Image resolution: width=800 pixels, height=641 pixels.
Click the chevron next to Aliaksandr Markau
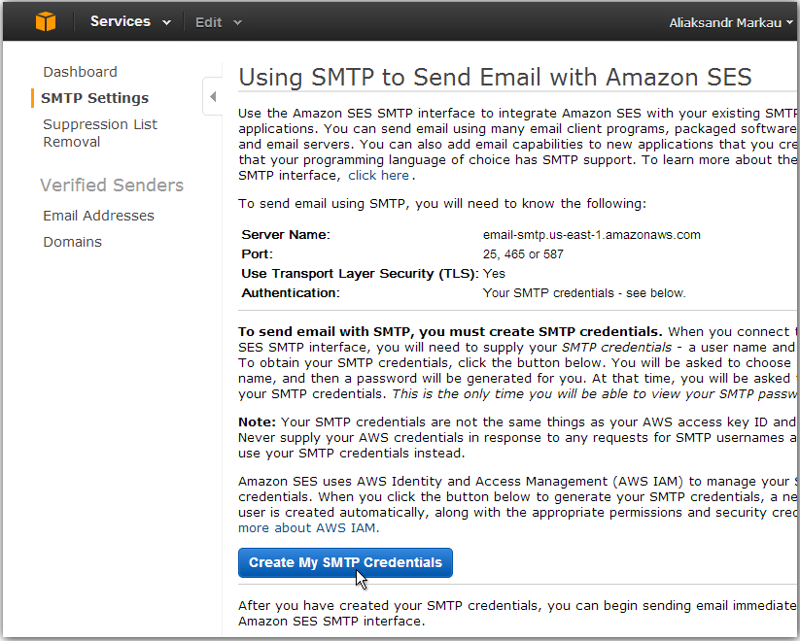[x=787, y=21]
